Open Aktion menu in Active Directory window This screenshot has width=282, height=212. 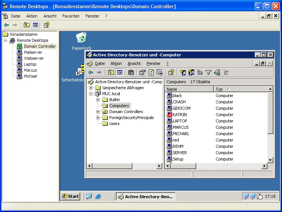point(116,63)
